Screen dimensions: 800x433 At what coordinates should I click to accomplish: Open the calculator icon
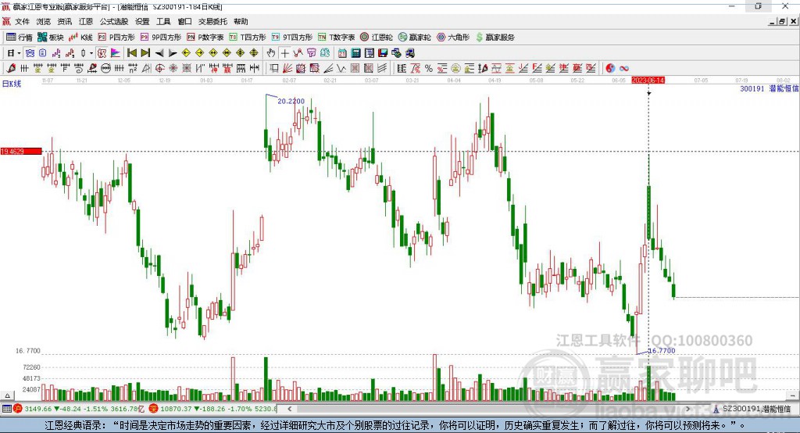[x=355, y=53]
